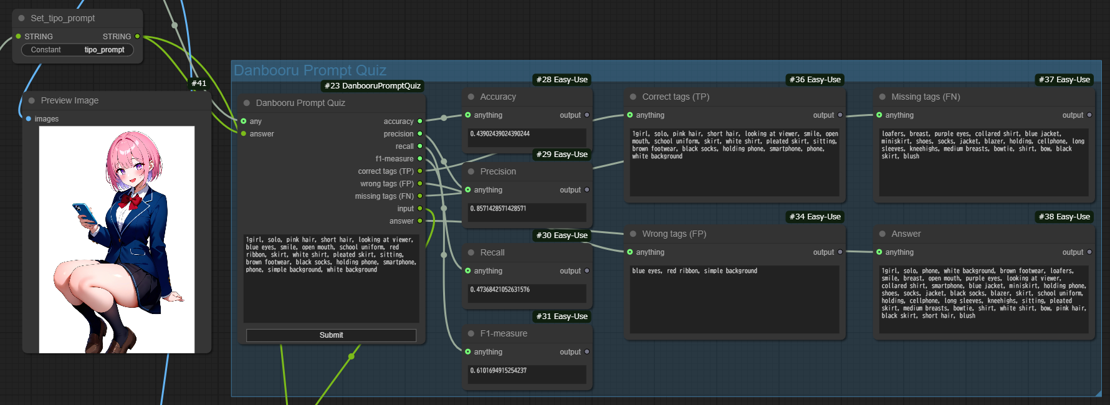Click the Wrong tags (FP) anything input socket
1110x405 pixels.
pos(630,252)
